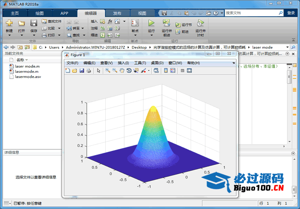Click the search documentation field
The image size is (300, 209).
pyautogui.click(x=251, y=13)
